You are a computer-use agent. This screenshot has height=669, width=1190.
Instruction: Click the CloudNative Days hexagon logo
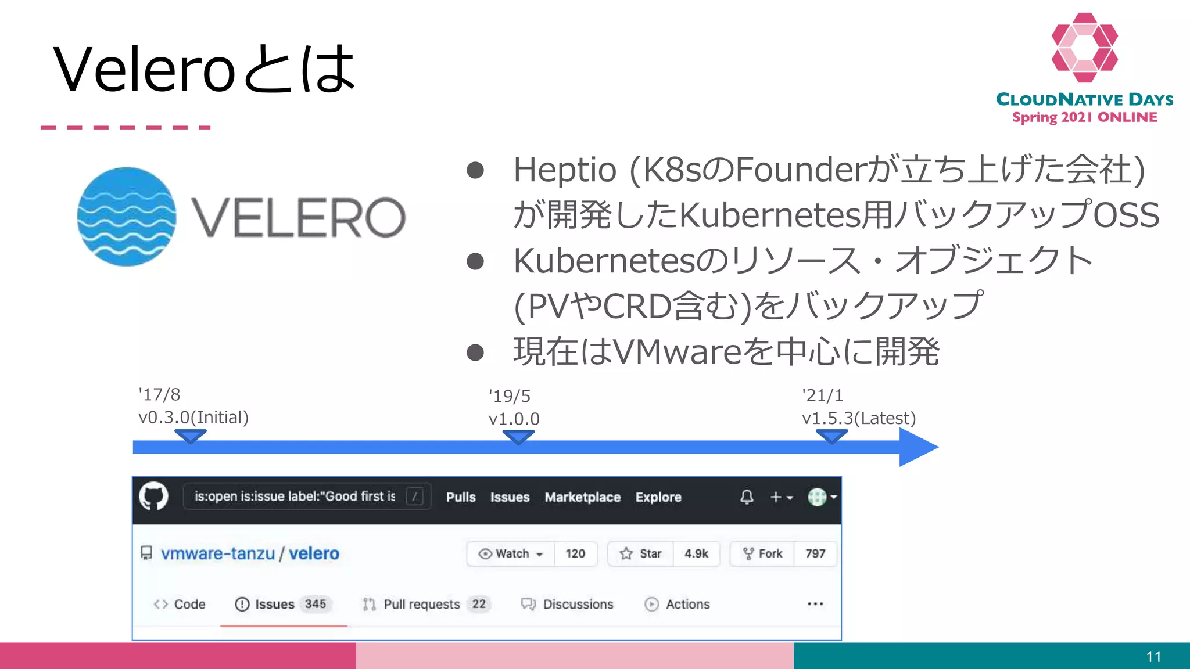(x=1085, y=48)
